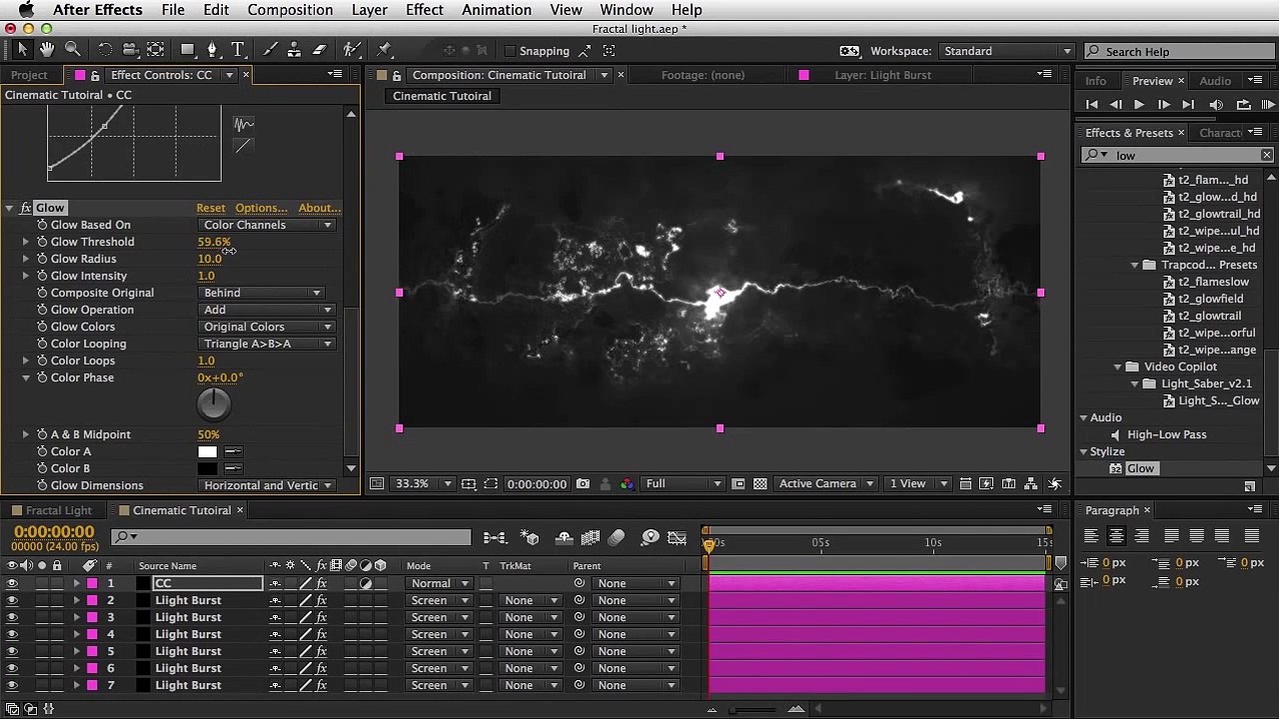Open the Animation menu
Image resolution: width=1279 pixels, height=719 pixels.
coord(497,10)
